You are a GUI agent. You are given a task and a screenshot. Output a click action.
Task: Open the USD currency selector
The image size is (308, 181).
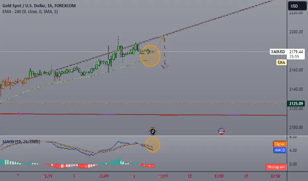[297, 6]
